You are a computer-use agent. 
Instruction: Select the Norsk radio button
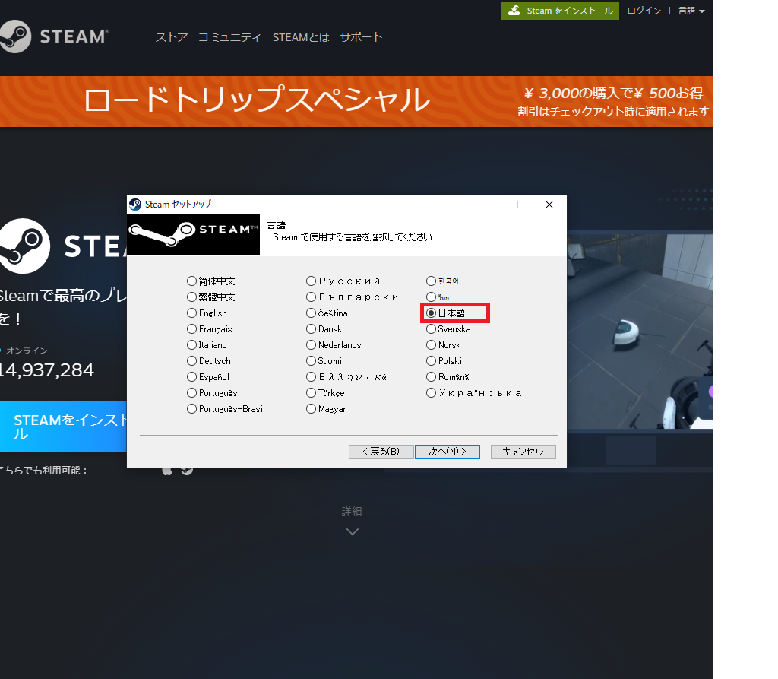(x=431, y=344)
